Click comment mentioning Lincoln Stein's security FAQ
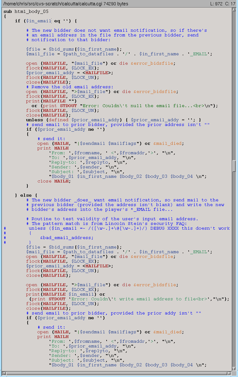This screenshot has height=377, width=238. 107,223
